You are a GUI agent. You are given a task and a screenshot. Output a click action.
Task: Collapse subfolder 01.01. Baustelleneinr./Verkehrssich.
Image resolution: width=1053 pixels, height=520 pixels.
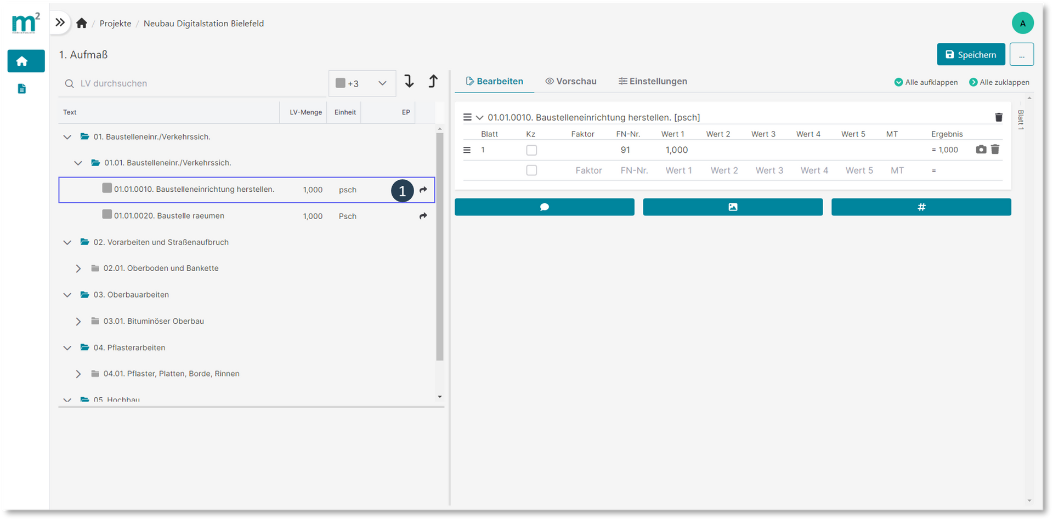pyautogui.click(x=78, y=163)
